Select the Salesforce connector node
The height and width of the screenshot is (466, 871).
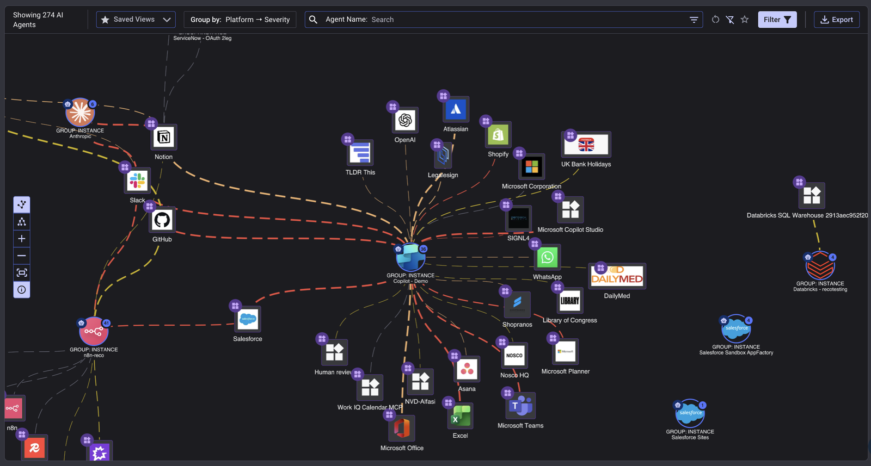248,319
